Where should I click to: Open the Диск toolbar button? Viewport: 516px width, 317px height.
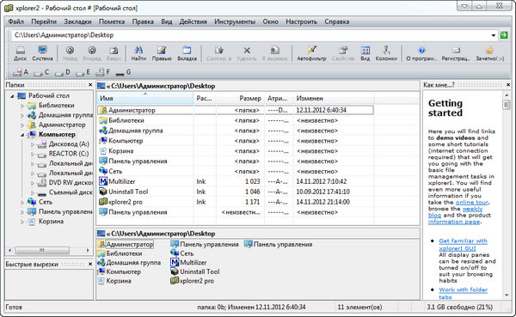pos(20,53)
